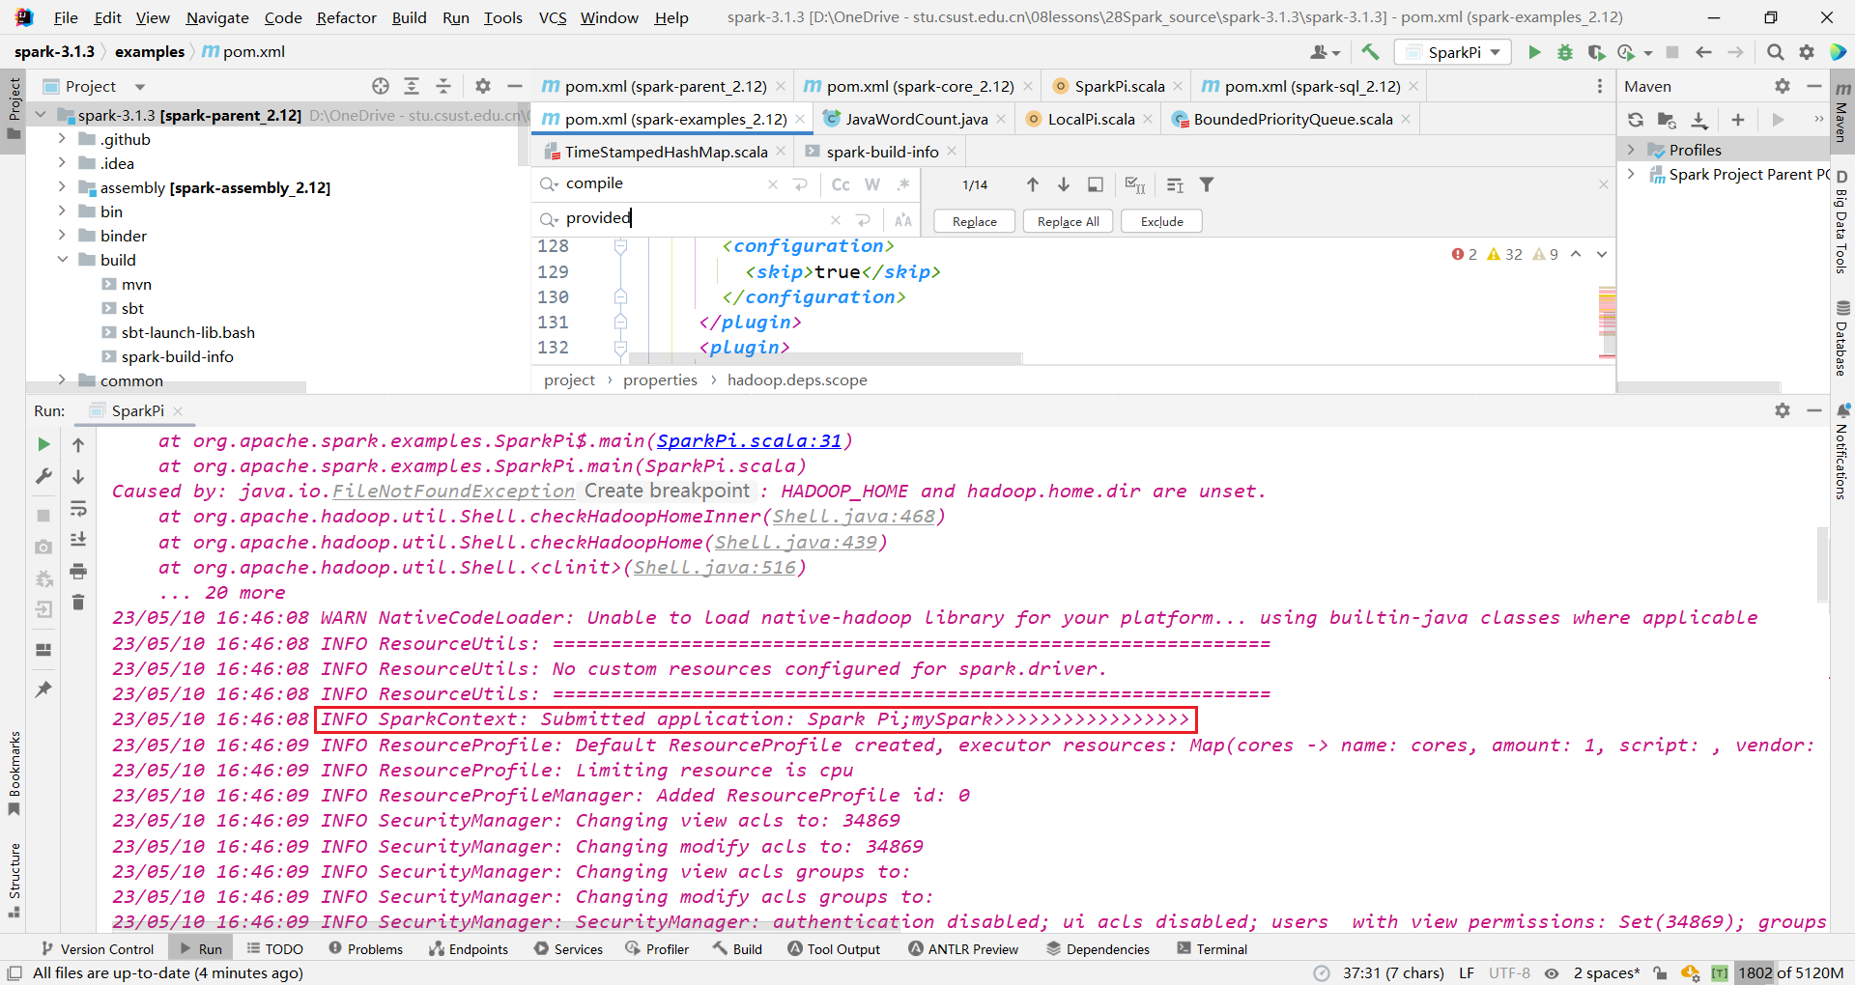Expand assembly module folder
Viewport: 1855px width, 985px height.
[62, 187]
